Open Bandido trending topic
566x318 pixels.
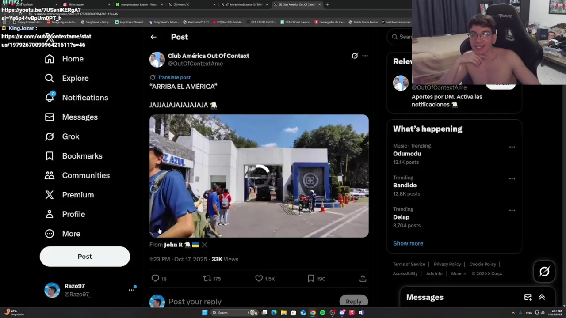tap(405, 185)
